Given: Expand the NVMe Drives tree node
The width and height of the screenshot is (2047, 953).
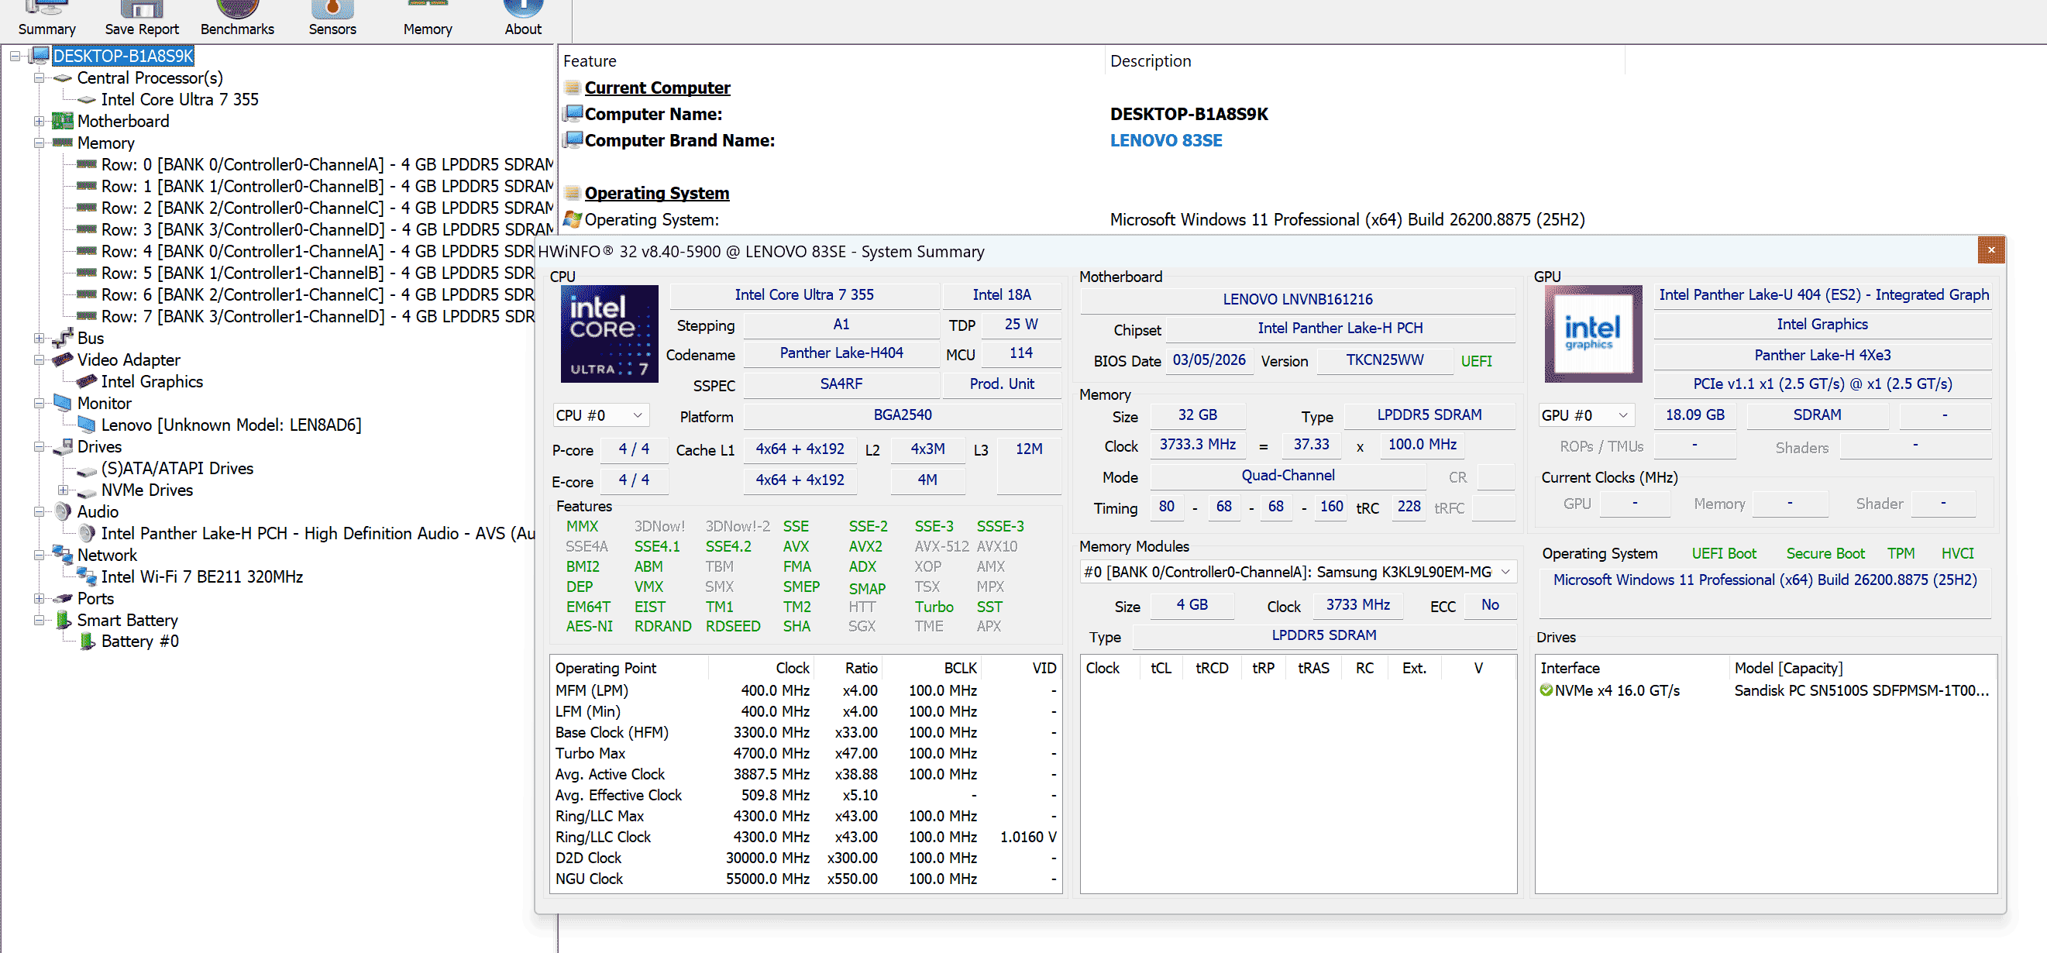Looking at the screenshot, I should [x=63, y=490].
